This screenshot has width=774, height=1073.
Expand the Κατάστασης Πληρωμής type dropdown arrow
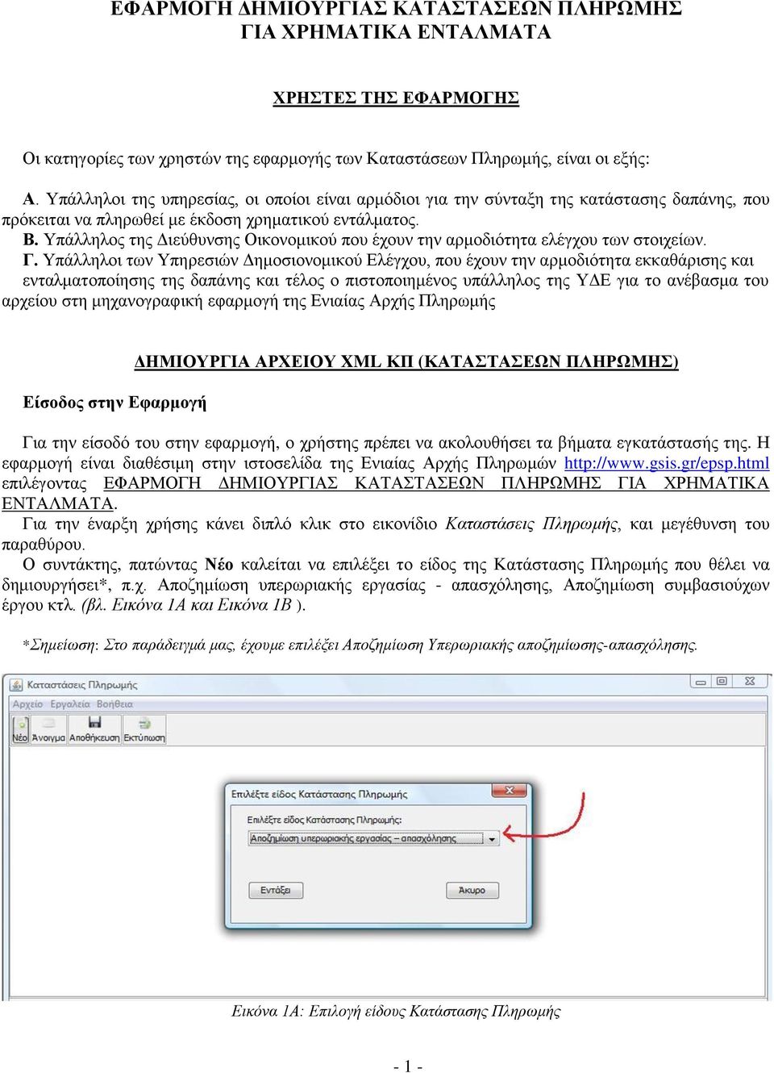coord(493,839)
